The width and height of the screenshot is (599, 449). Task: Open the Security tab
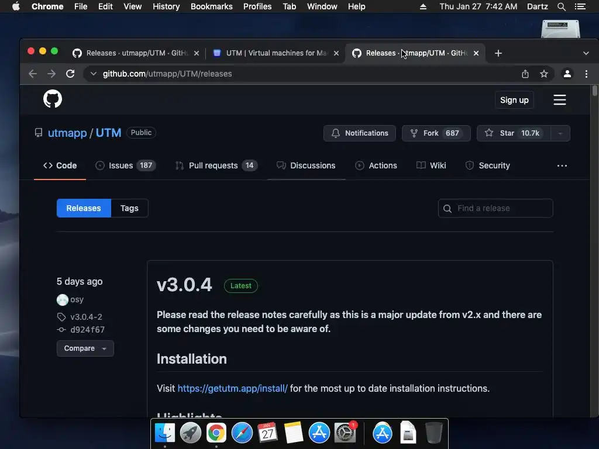click(488, 165)
